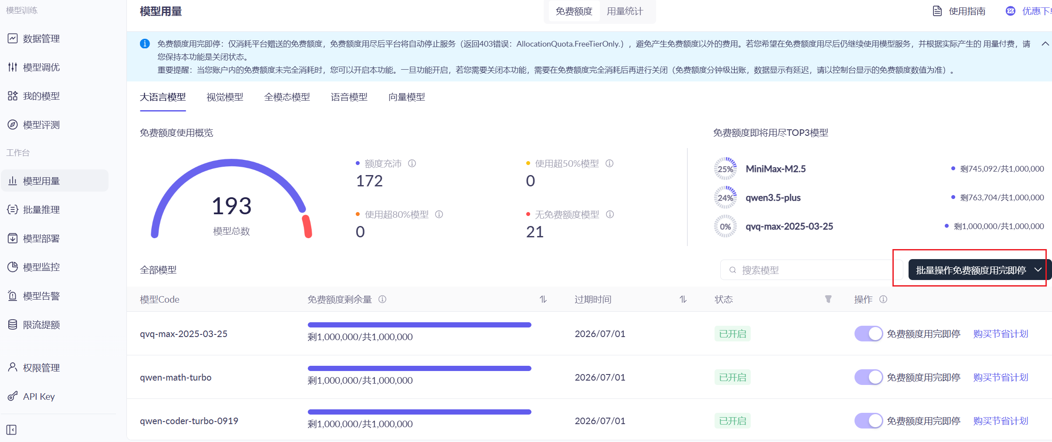Click sort icon in 过期时间 column
1052x442 pixels.
tap(683, 299)
